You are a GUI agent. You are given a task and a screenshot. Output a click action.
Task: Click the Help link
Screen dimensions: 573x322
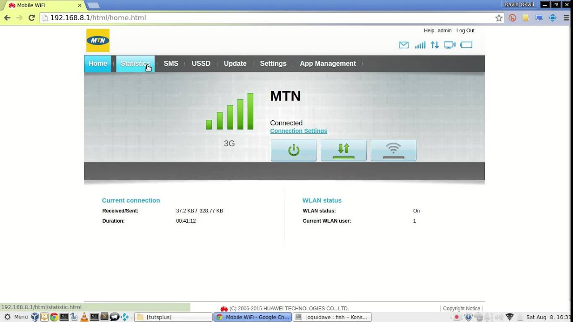click(x=429, y=30)
